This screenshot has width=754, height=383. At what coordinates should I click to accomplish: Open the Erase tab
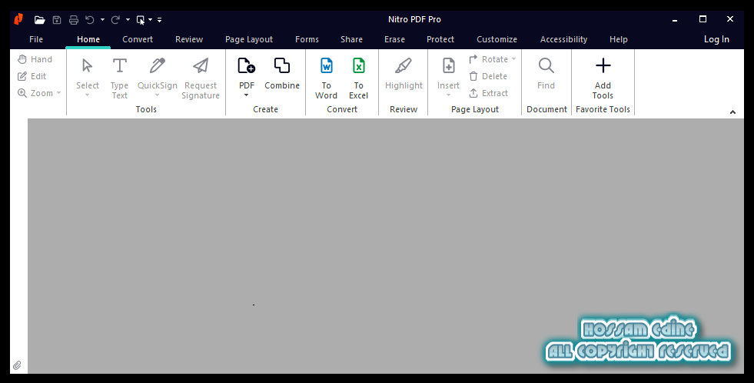click(395, 39)
